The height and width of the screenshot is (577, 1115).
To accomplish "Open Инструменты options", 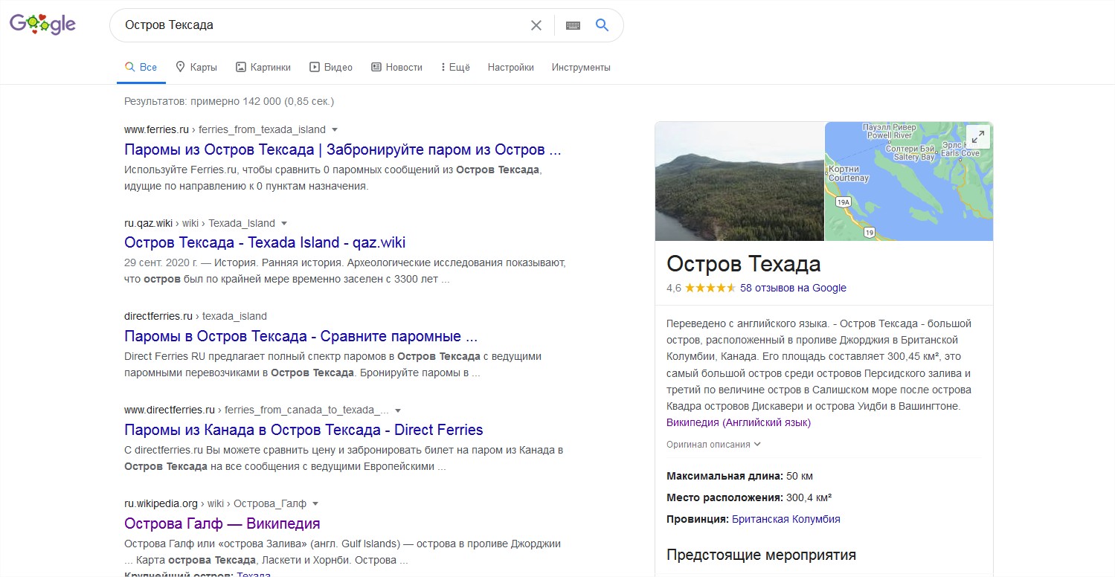I will click(x=581, y=67).
